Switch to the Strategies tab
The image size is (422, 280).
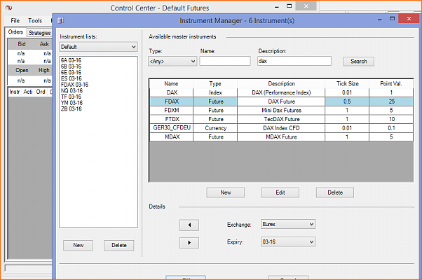pos(39,33)
